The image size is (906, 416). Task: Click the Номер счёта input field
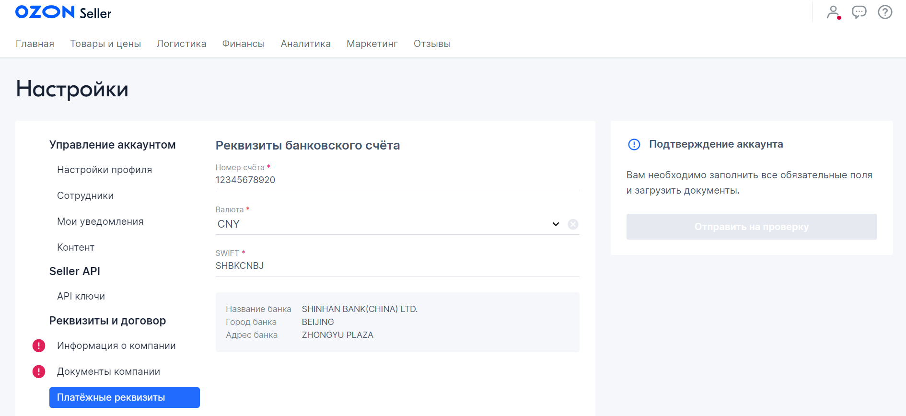pos(397,180)
